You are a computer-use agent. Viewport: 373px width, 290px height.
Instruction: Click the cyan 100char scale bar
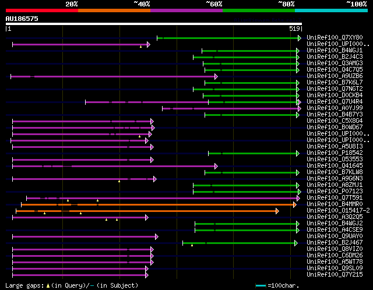click(261, 285)
